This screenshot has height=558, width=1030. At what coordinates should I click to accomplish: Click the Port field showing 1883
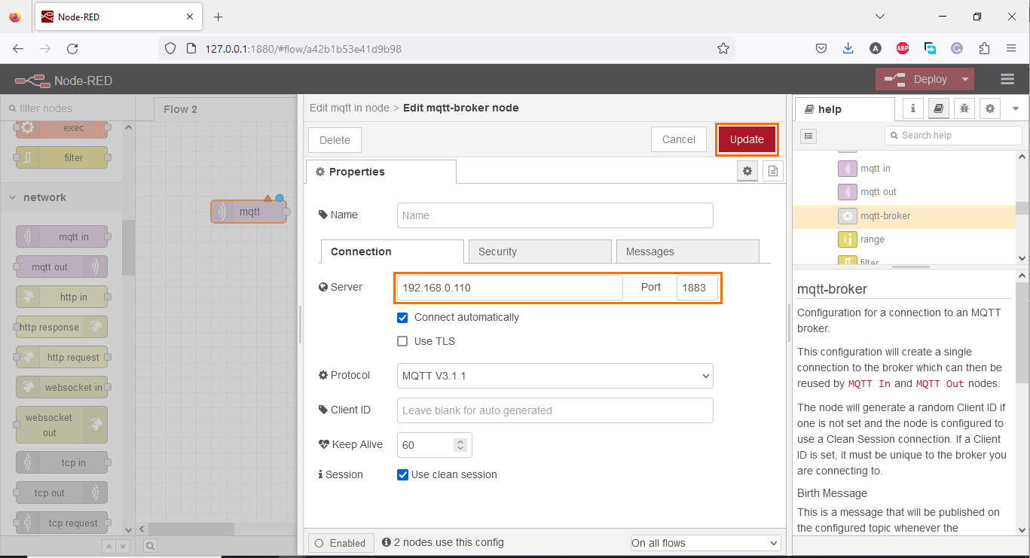point(697,288)
